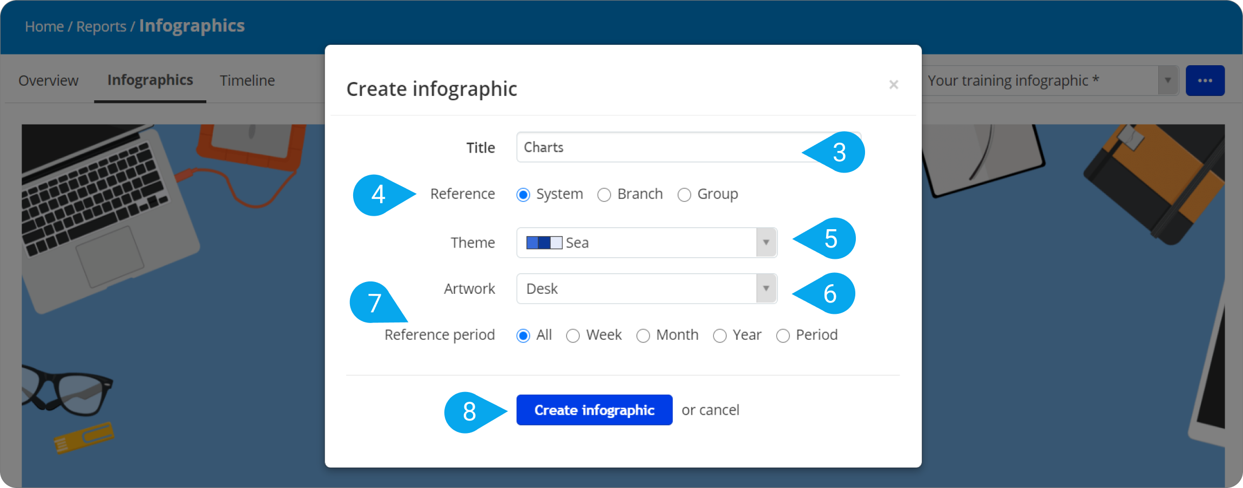This screenshot has width=1243, height=488.
Task: Choose the All reference period
Action: tap(523, 336)
